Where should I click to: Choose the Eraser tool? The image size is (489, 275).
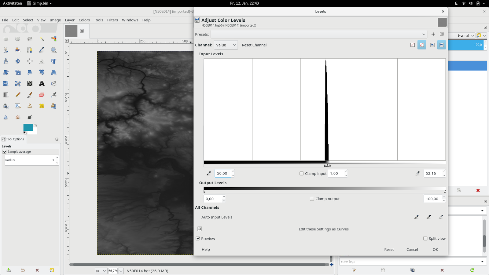(x=42, y=95)
